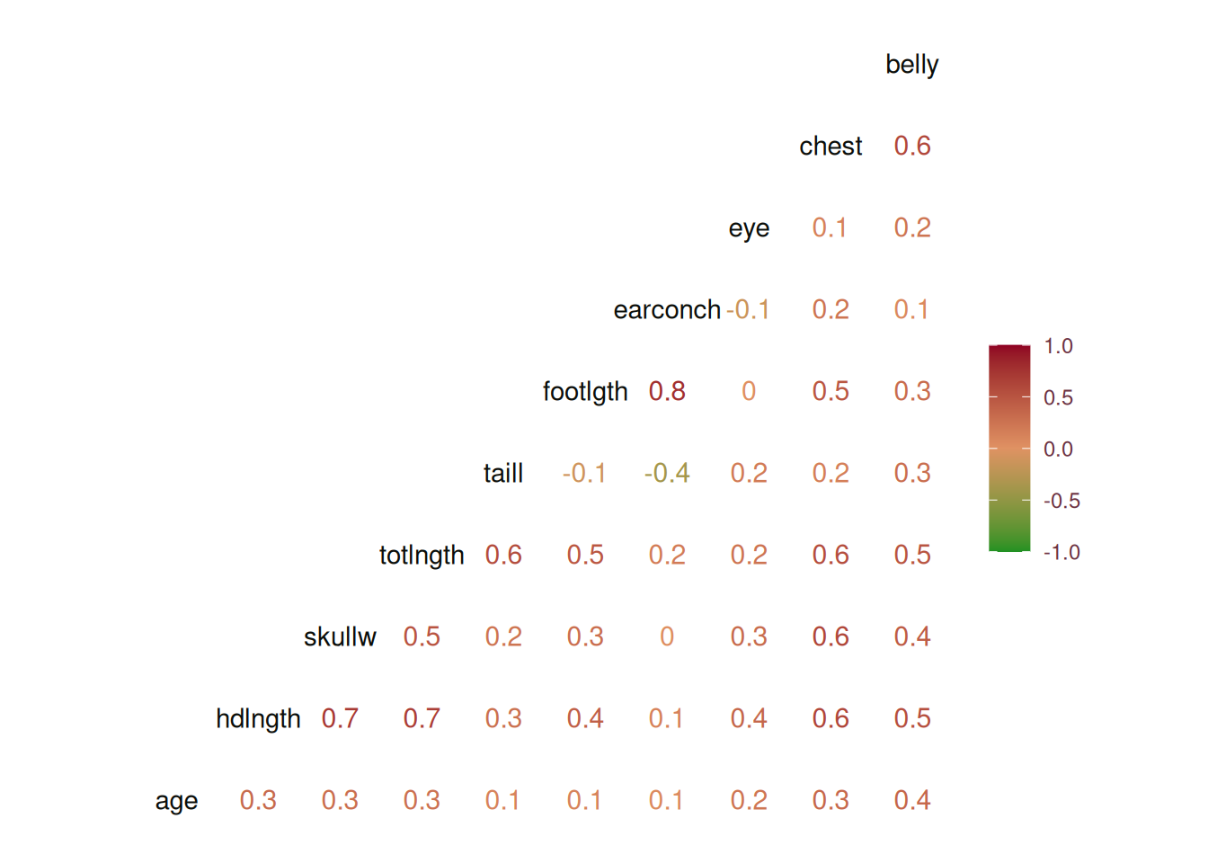The height and width of the screenshot is (863, 1208).
Task: Select the 0.6 totlngth-taill correlation value
Action: [x=503, y=555]
